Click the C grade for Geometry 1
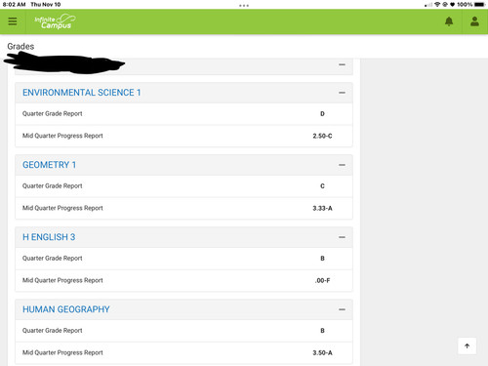488x366 pixels. [x=322, y=186]
